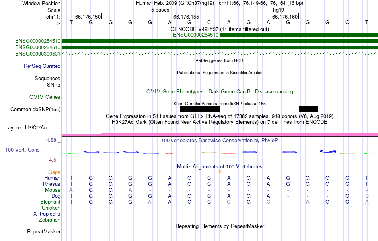The width and height of the screenshot is (378, 241).
Task: Click coordinate label 66,176,150
Action: tap(88, 17)
